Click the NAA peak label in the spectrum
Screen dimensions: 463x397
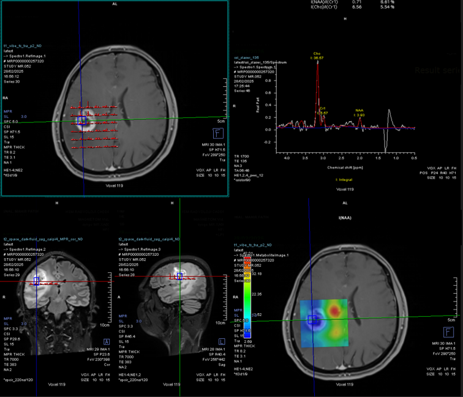tap(359, 111)
